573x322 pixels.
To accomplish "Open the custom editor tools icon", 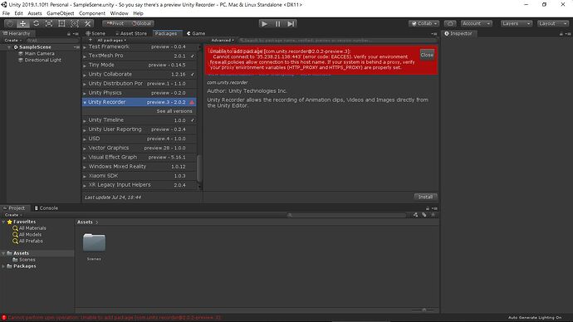I will click(x=88, y=23).
